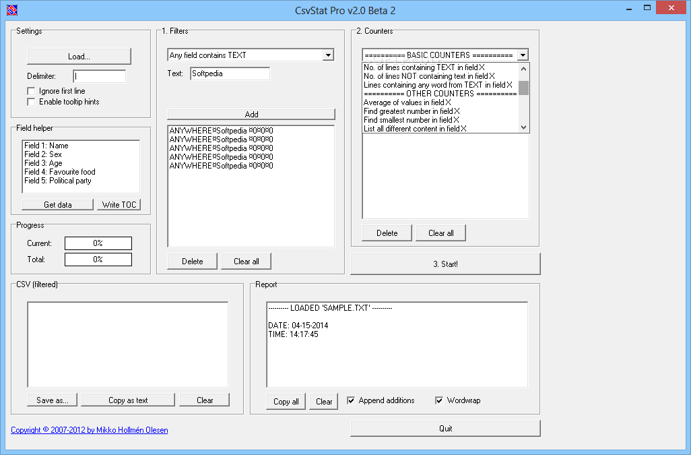Click the Total progress bar
This screenshot has height=455, width=691.
98,260
